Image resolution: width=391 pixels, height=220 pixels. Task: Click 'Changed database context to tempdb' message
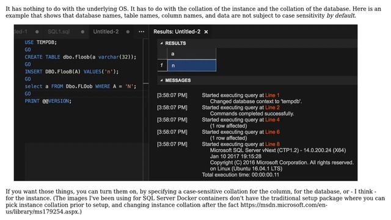pyautogui.click(x=256, y=101)
